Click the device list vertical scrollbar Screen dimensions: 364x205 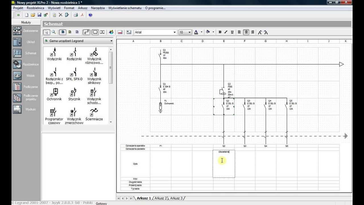(x=111, y=85)
